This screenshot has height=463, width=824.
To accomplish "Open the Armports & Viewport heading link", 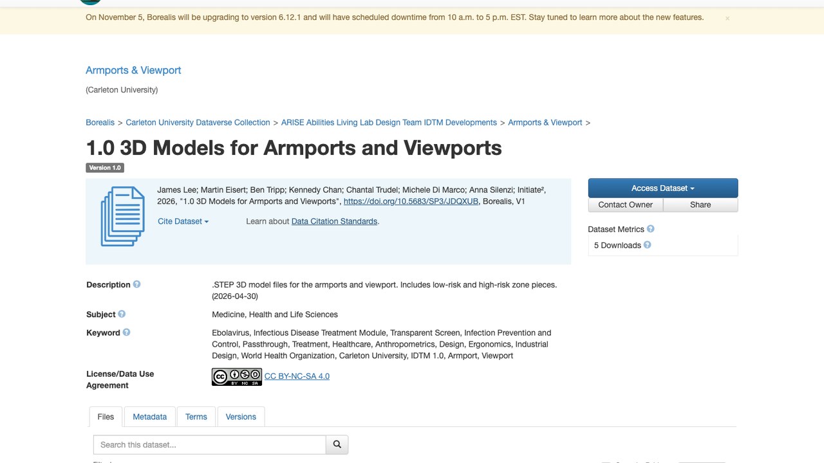I will pos(133,70).
